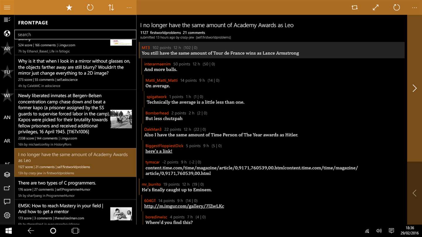Open the fatlogic post thumbnail
This screenshot has width=422, height=237.
(121, 42)
